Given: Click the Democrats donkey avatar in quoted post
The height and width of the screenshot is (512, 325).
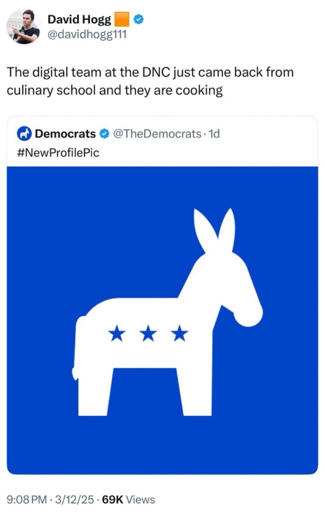Looking at the screenshot, I should (x=24, y=134).
